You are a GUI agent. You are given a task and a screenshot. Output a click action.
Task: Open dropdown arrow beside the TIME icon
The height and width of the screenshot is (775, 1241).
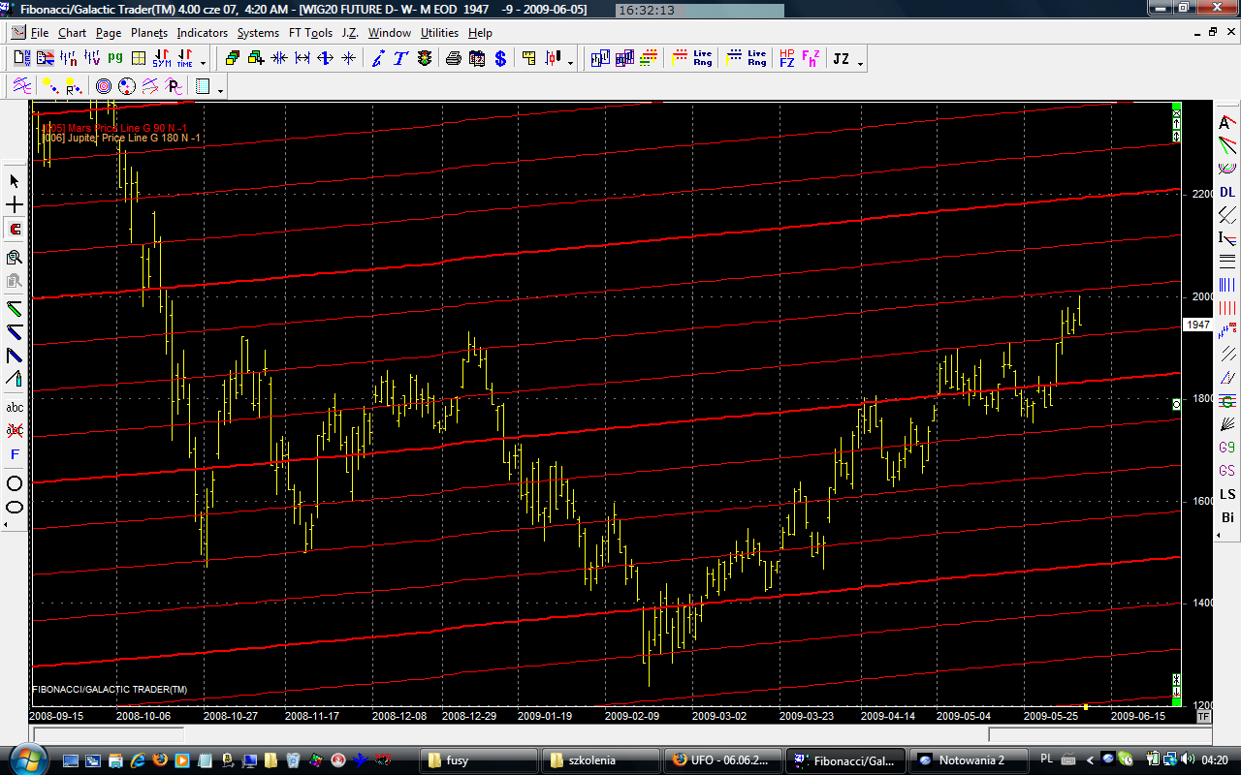(x=203, y=63)
